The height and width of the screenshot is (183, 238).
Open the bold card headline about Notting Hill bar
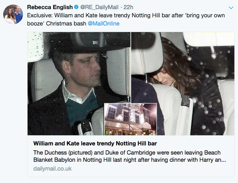[x=95, y=144]
